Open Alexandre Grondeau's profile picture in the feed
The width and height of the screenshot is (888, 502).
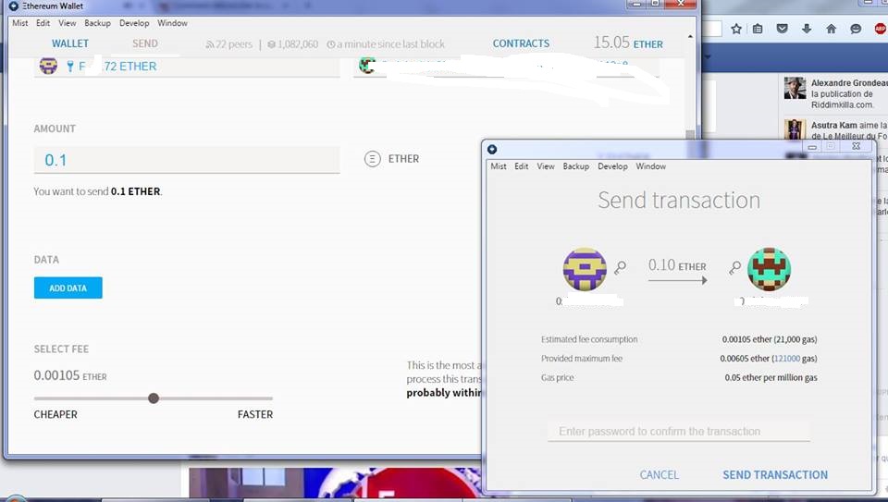click(x=795, y=88)
